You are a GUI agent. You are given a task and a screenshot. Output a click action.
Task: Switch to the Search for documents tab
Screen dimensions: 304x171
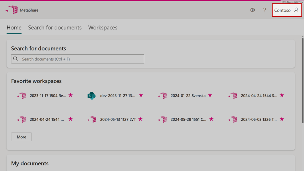[55, 28]
